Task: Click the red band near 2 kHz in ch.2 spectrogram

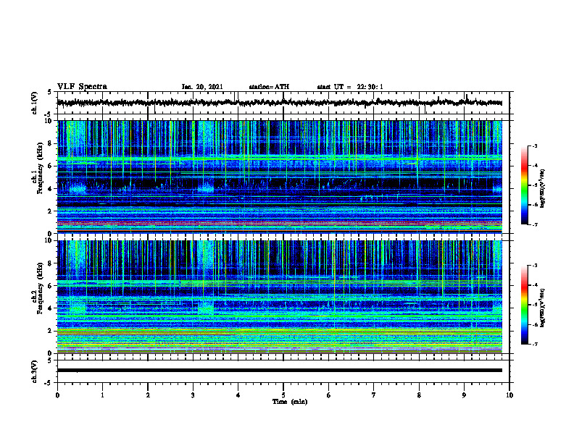Action: point(279,333)
